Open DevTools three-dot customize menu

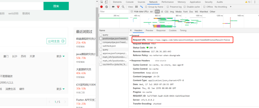coord(255,2)
